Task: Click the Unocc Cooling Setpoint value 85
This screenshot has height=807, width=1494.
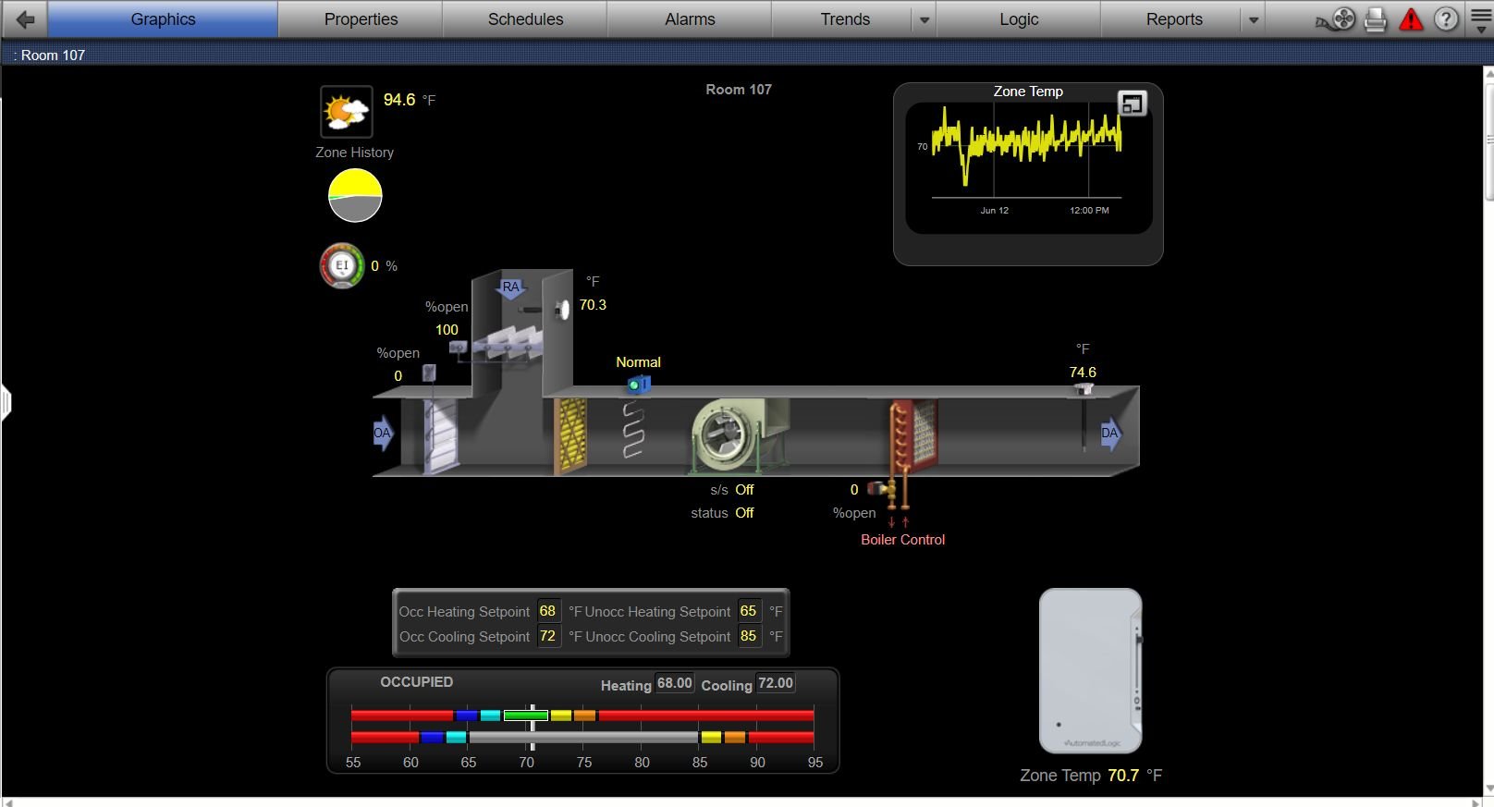Action: [748, 636]
